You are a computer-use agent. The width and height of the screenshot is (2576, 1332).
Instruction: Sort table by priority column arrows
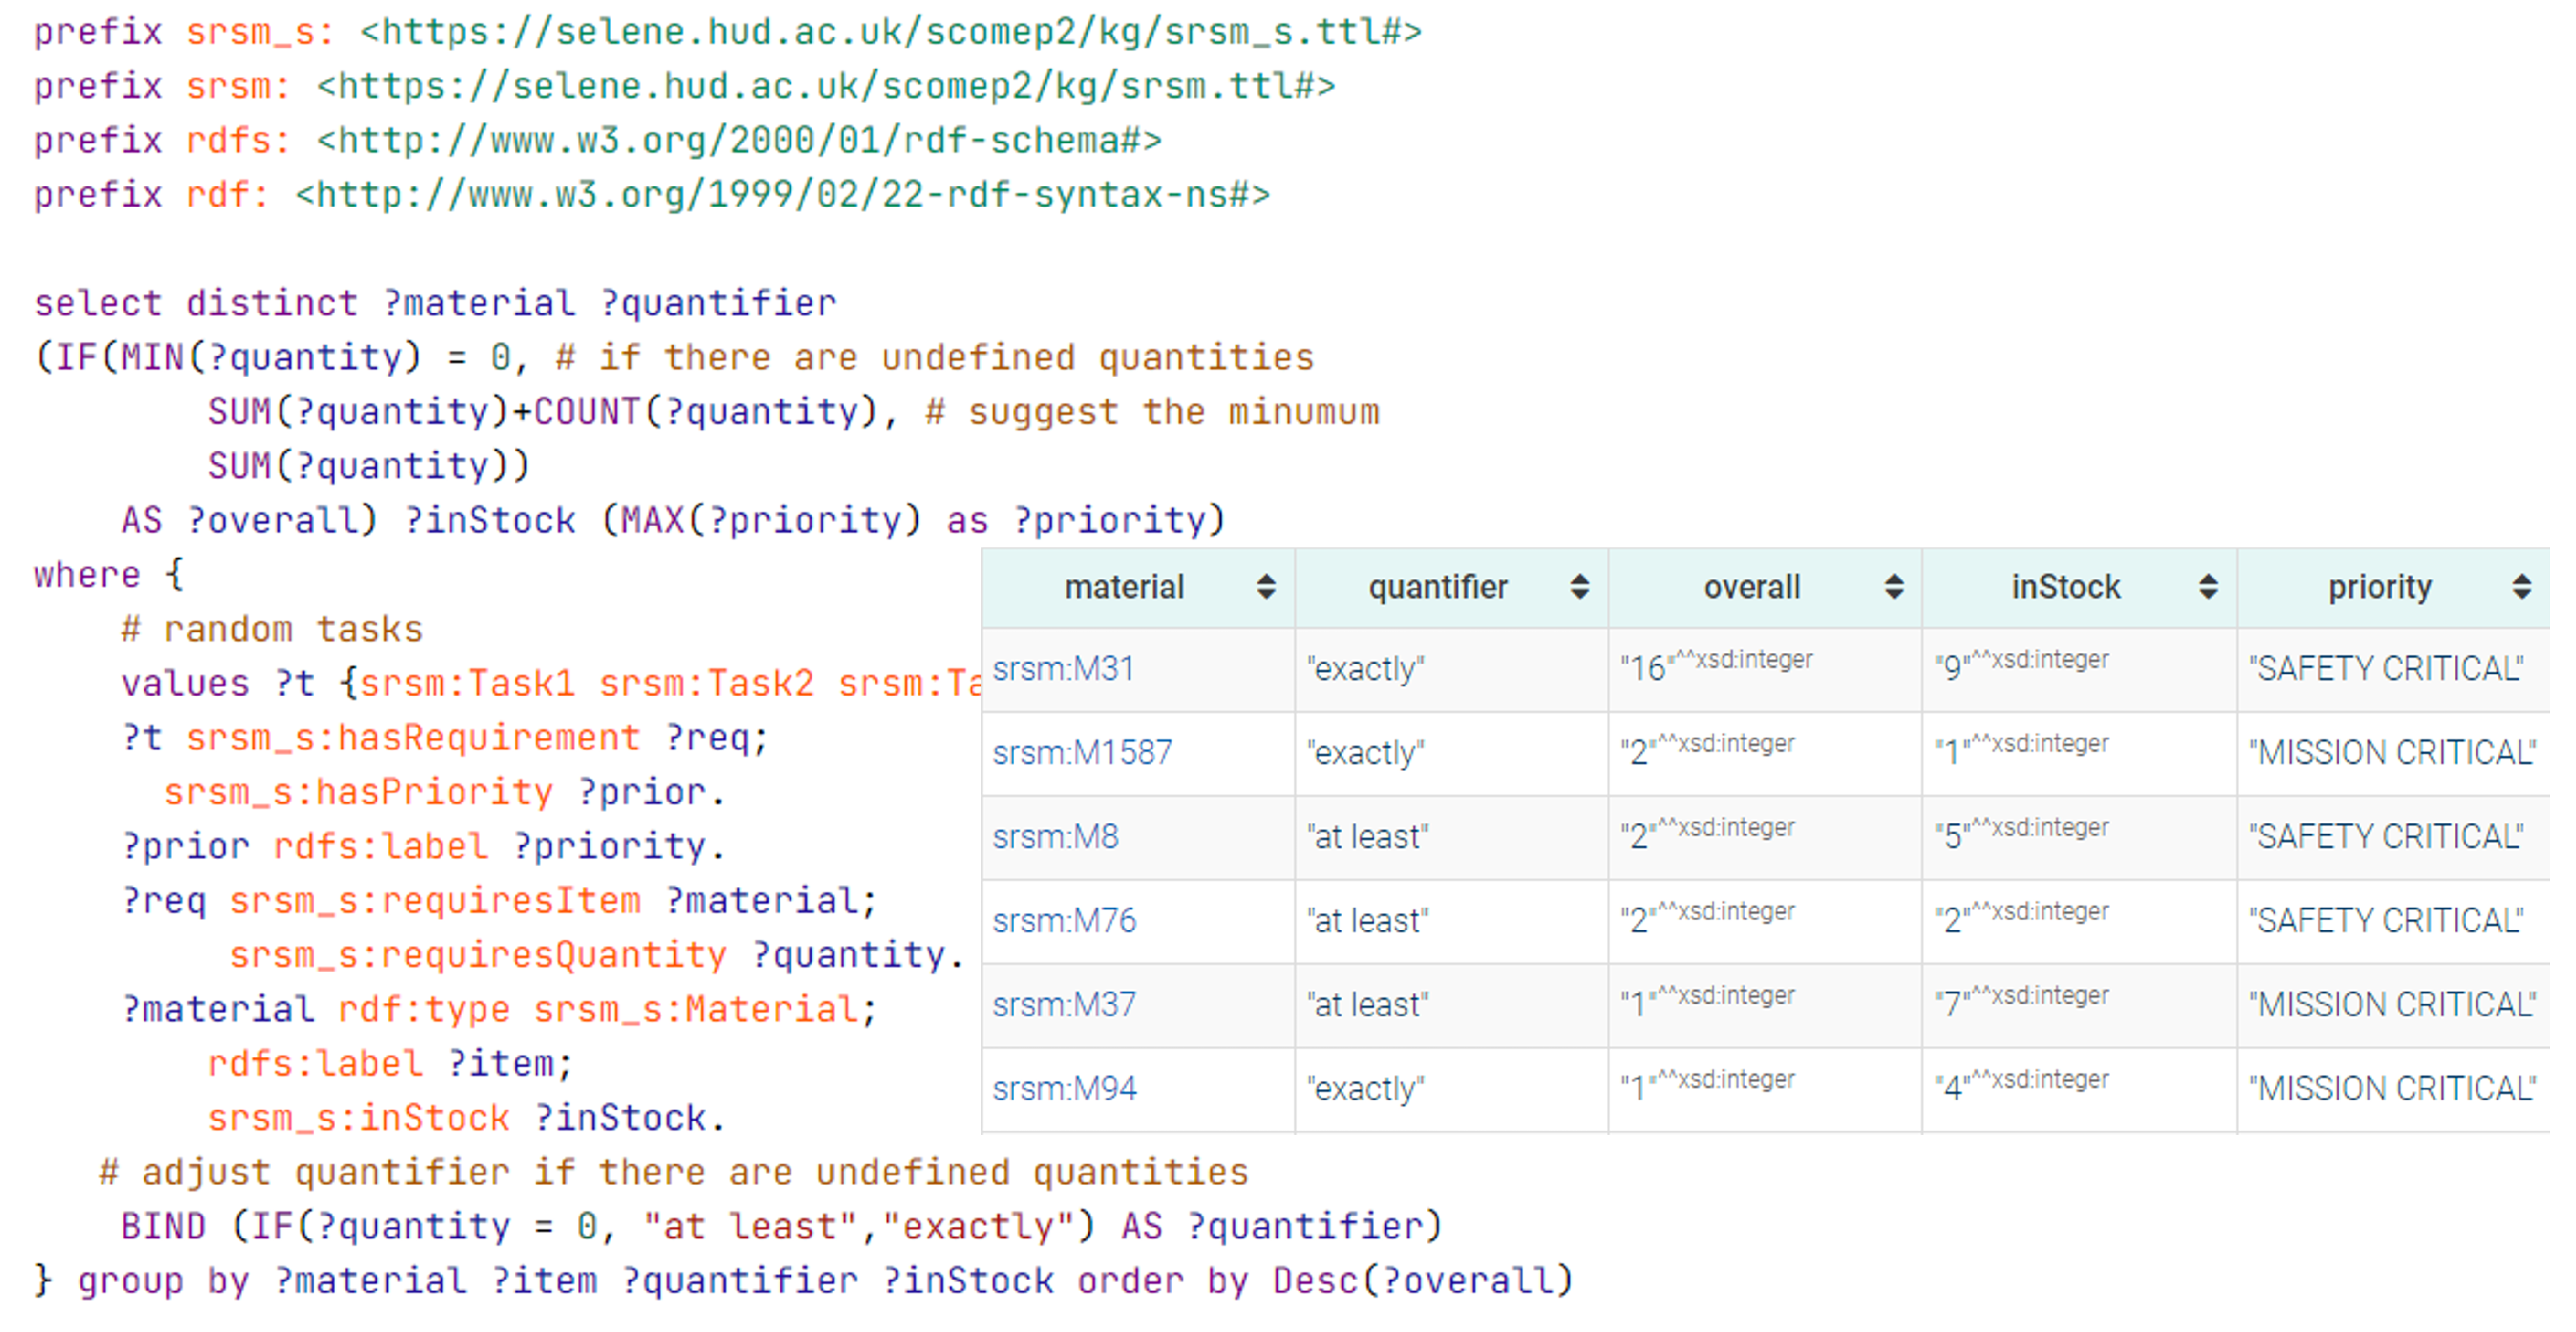pyautogui.click(x=2521, y=587)
